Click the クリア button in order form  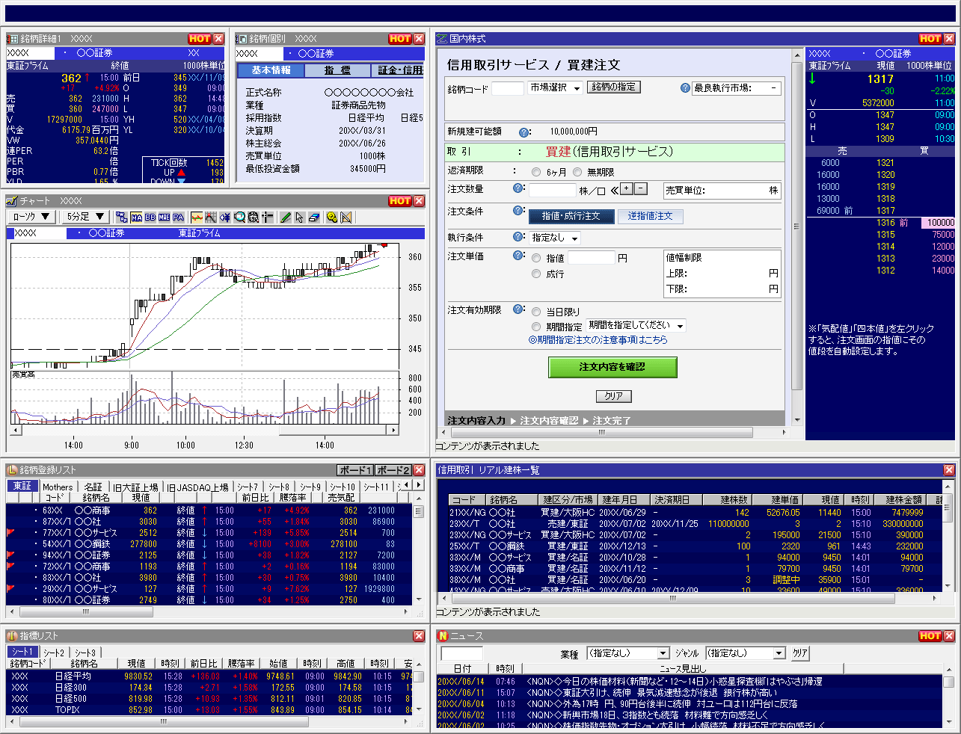614,396
